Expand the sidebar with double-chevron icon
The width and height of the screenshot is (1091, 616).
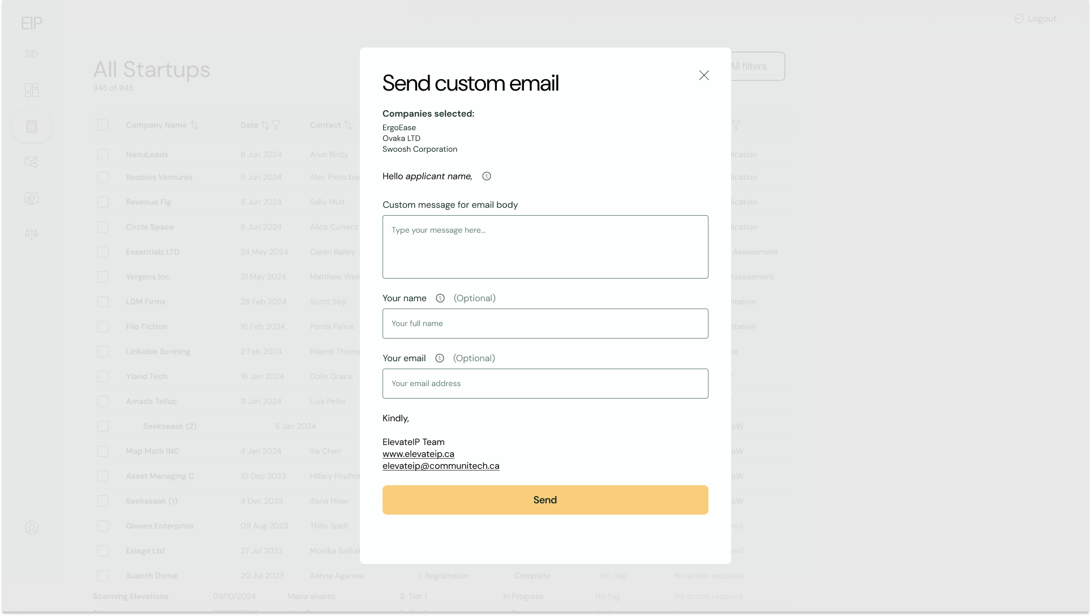[x=32, y=54]
